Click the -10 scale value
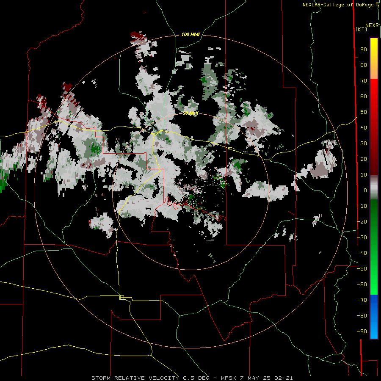 tap(362, 206)
